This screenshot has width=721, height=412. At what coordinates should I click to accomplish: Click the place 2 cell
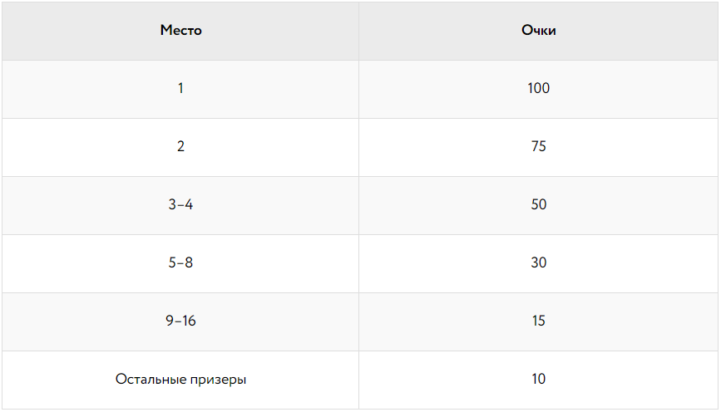click(180, 146)
